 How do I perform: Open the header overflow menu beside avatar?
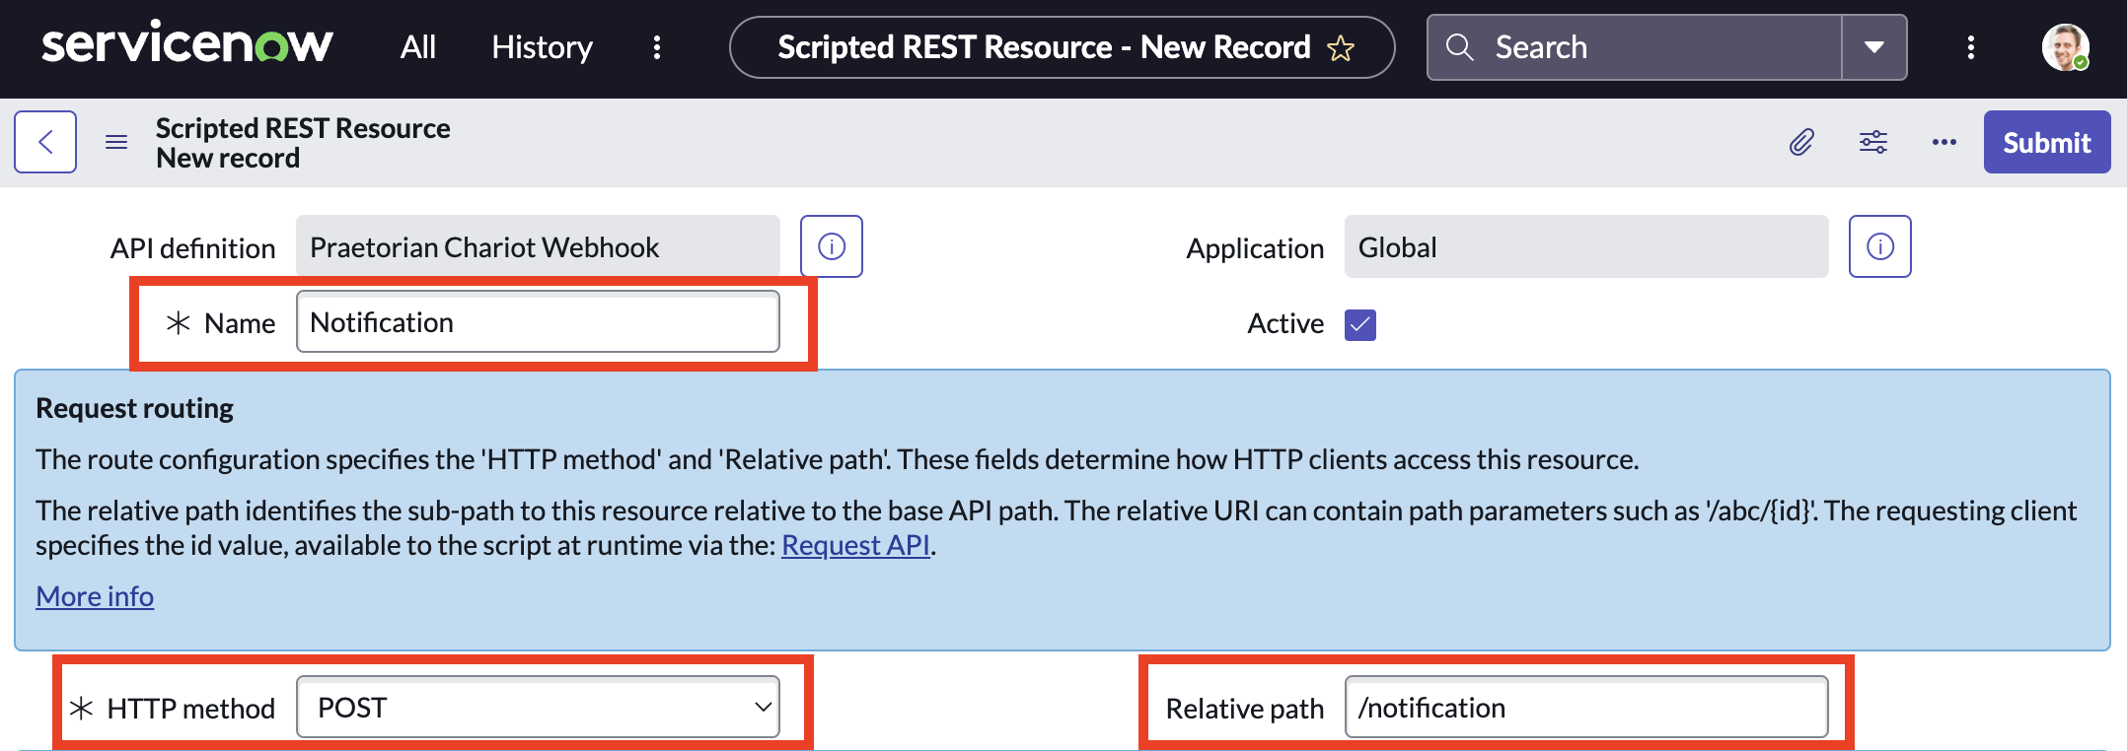pyautogui.click(x=1971, y=47)
